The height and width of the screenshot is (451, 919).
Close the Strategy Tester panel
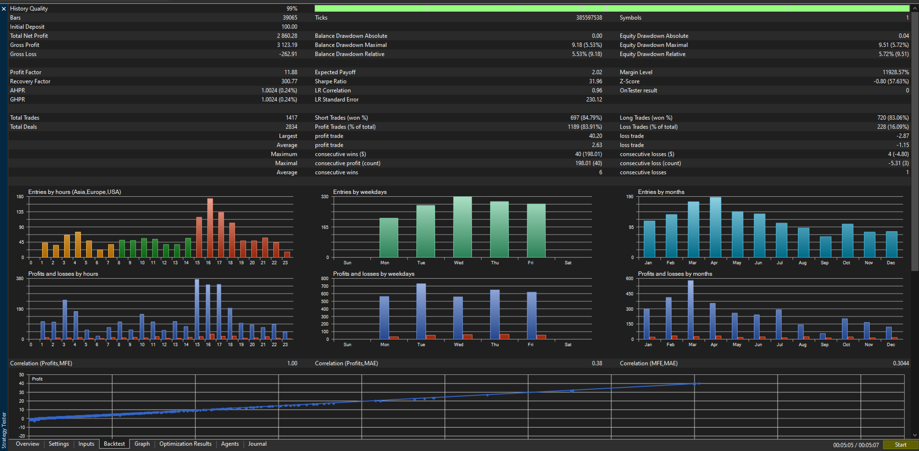[x=4, y=9]
